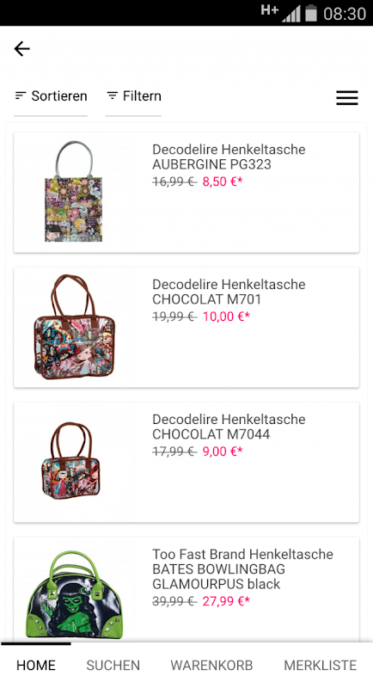373x688 pixels.
Task: Go to the MERKLISTE tab
Action: point(321,665)
